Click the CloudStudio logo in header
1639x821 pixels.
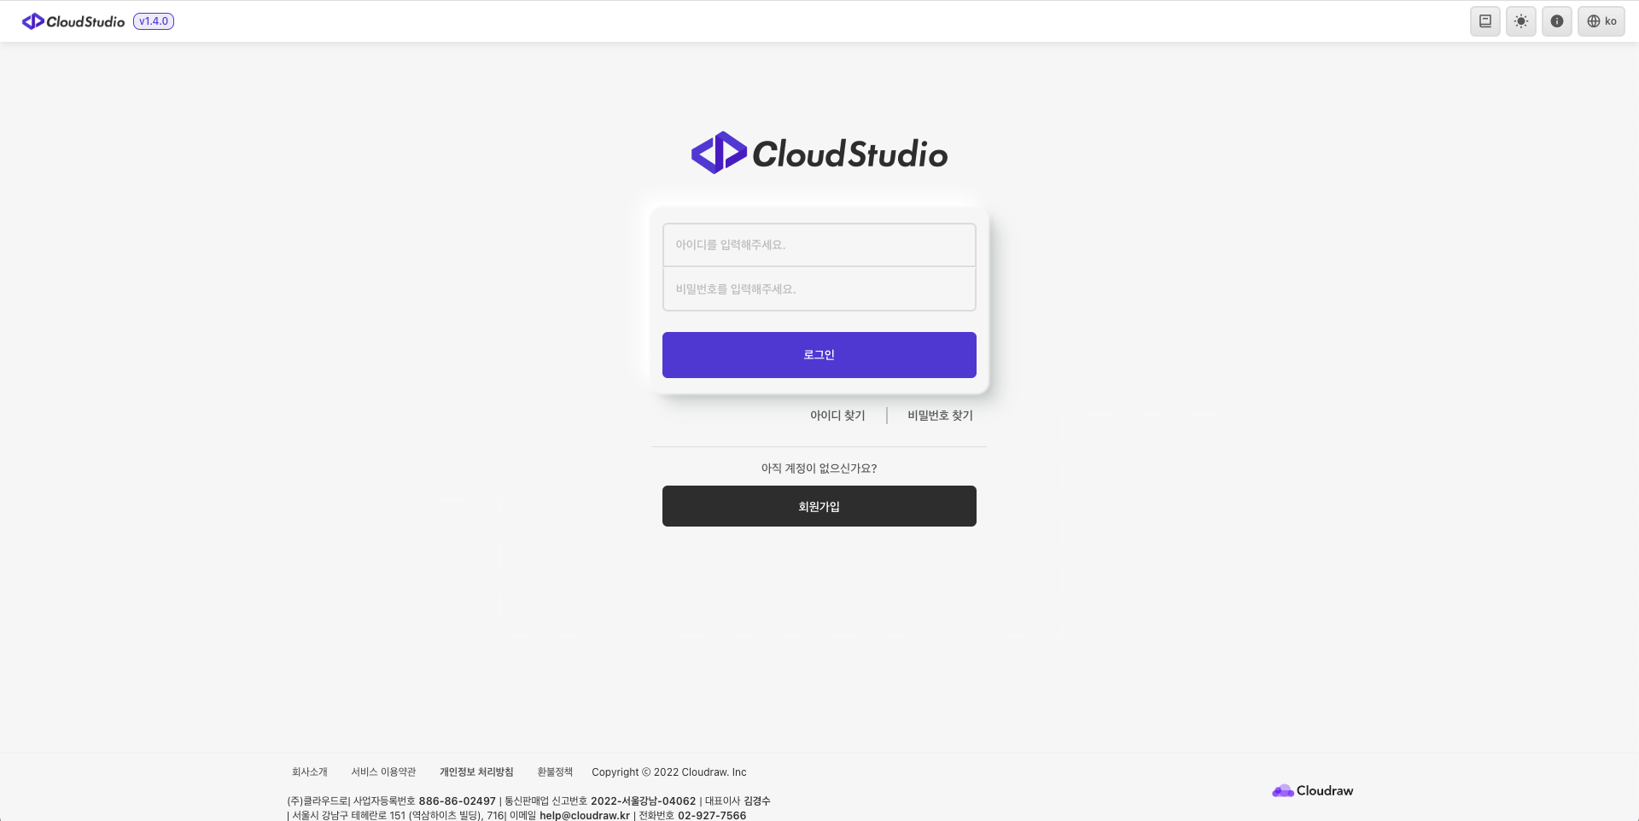73,21
